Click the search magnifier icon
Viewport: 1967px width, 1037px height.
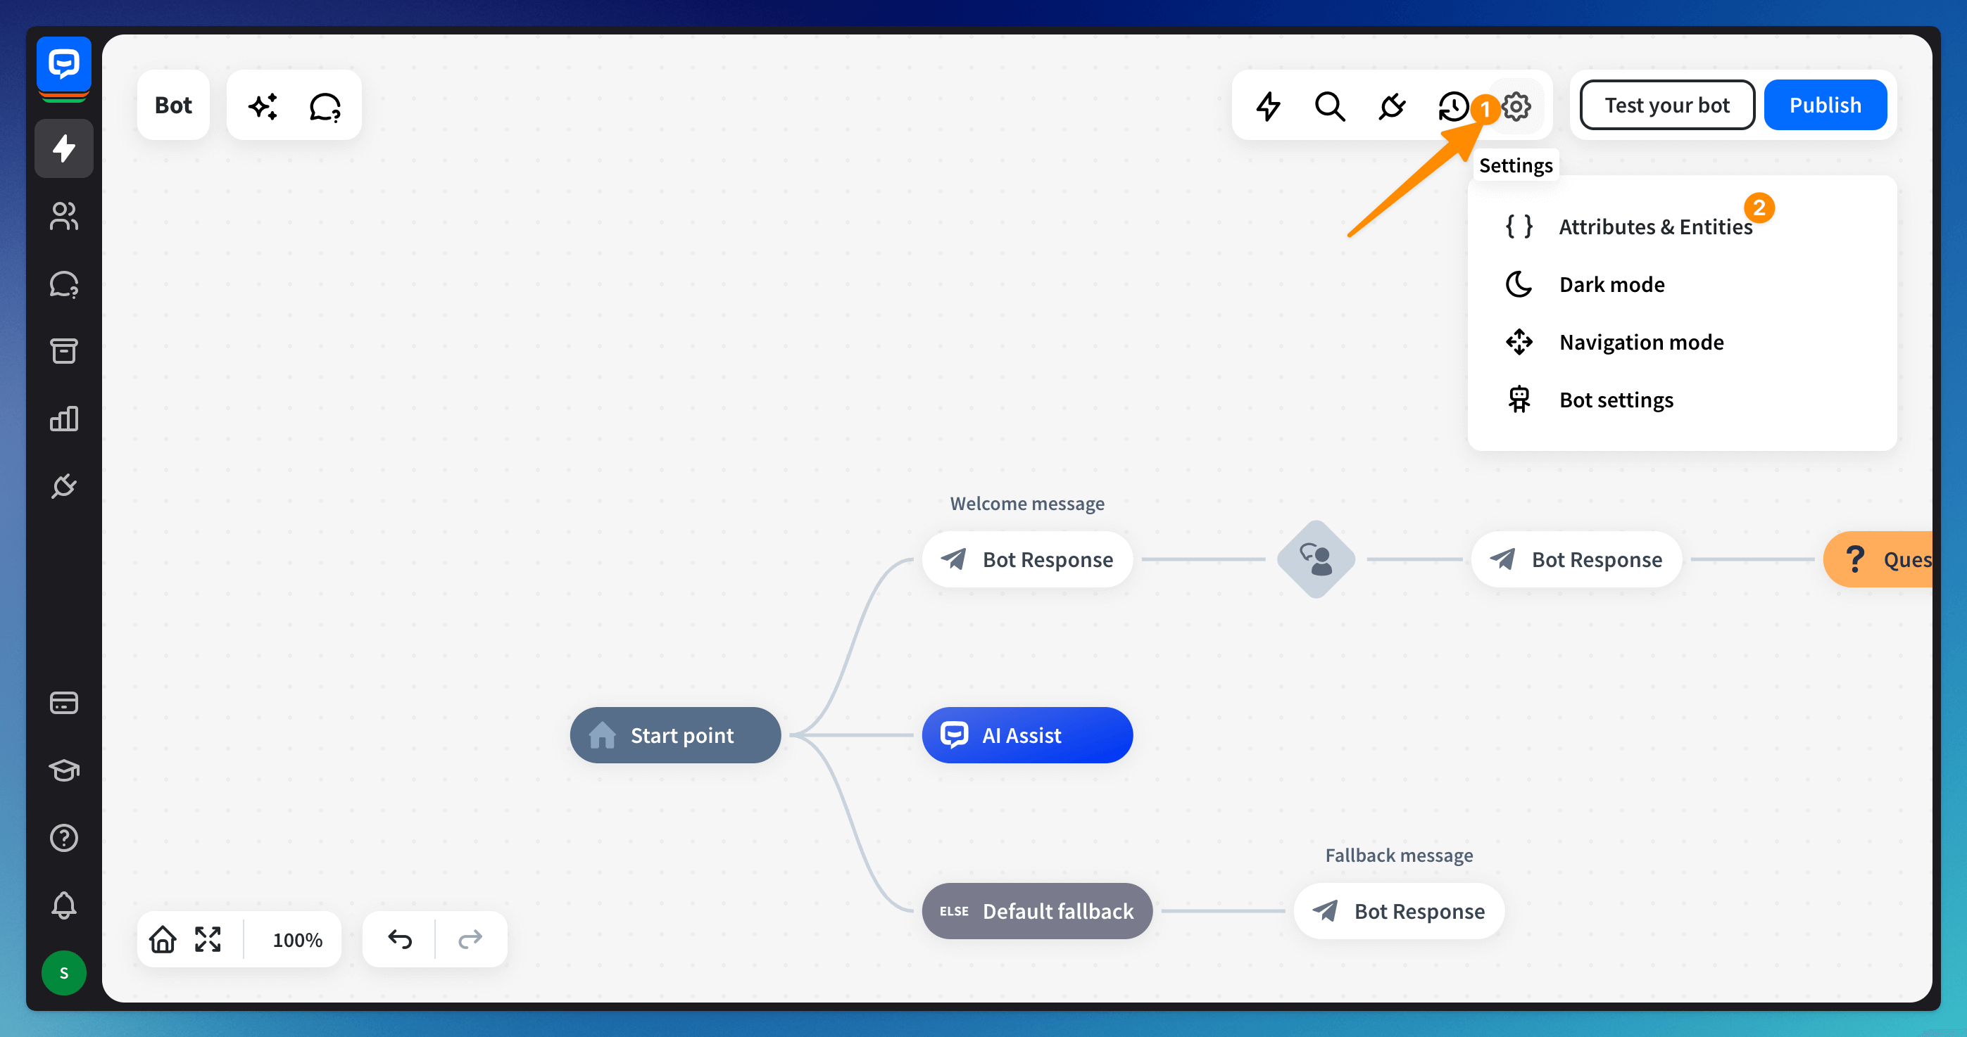coord(1329,106)
